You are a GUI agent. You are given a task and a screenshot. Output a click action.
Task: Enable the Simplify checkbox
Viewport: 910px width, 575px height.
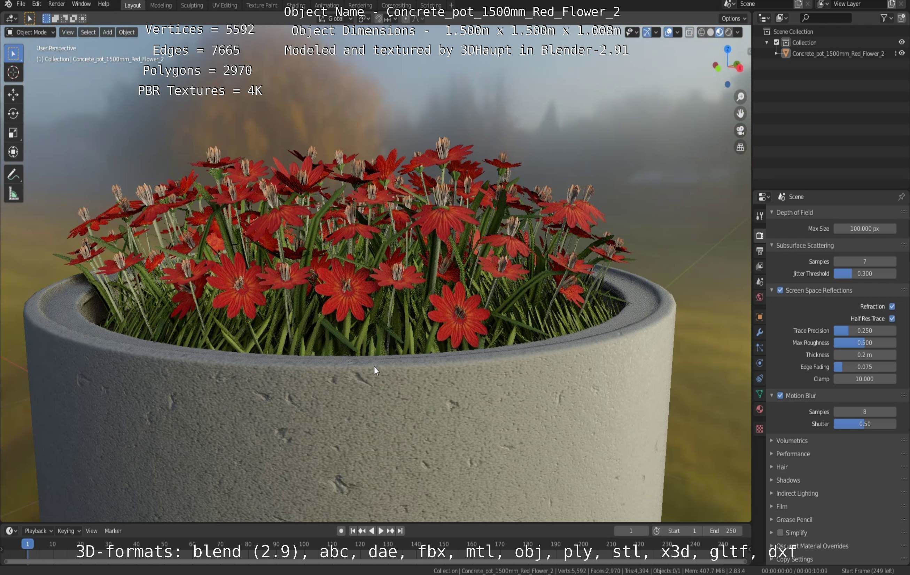780,533
